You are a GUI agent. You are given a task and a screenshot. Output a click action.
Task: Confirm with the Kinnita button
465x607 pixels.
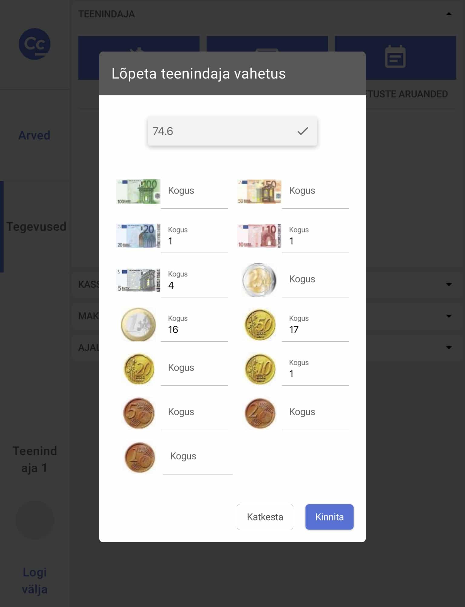[329, 517]
